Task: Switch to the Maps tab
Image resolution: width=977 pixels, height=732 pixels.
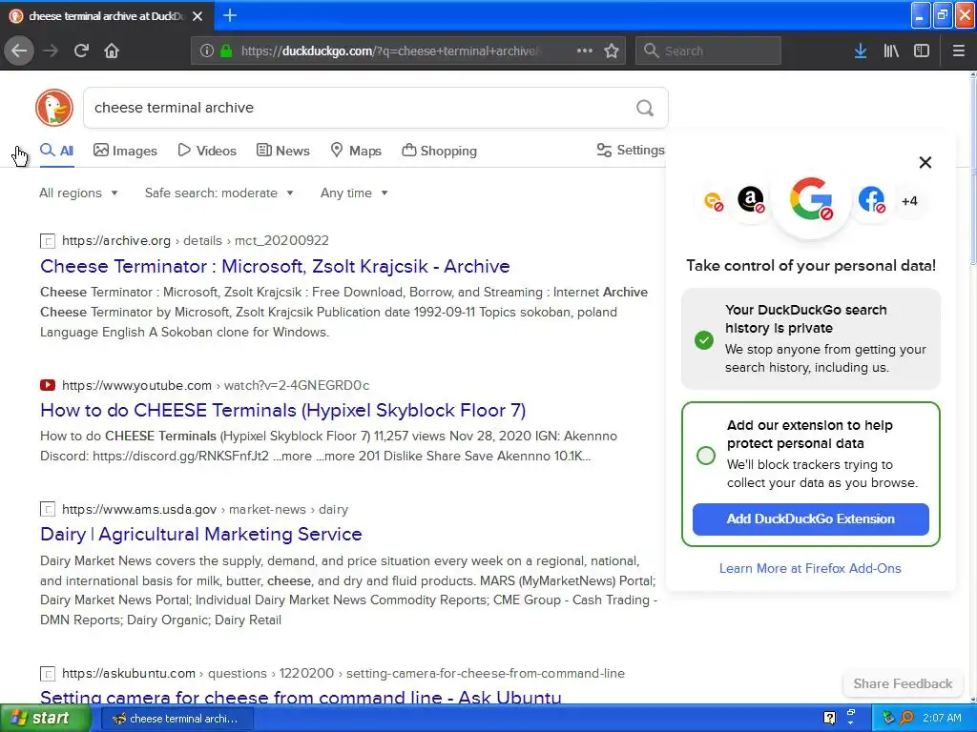Action: click(x=356, y=151)
